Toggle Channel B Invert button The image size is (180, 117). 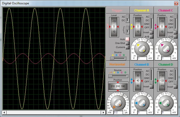click(x=151, y=87)
